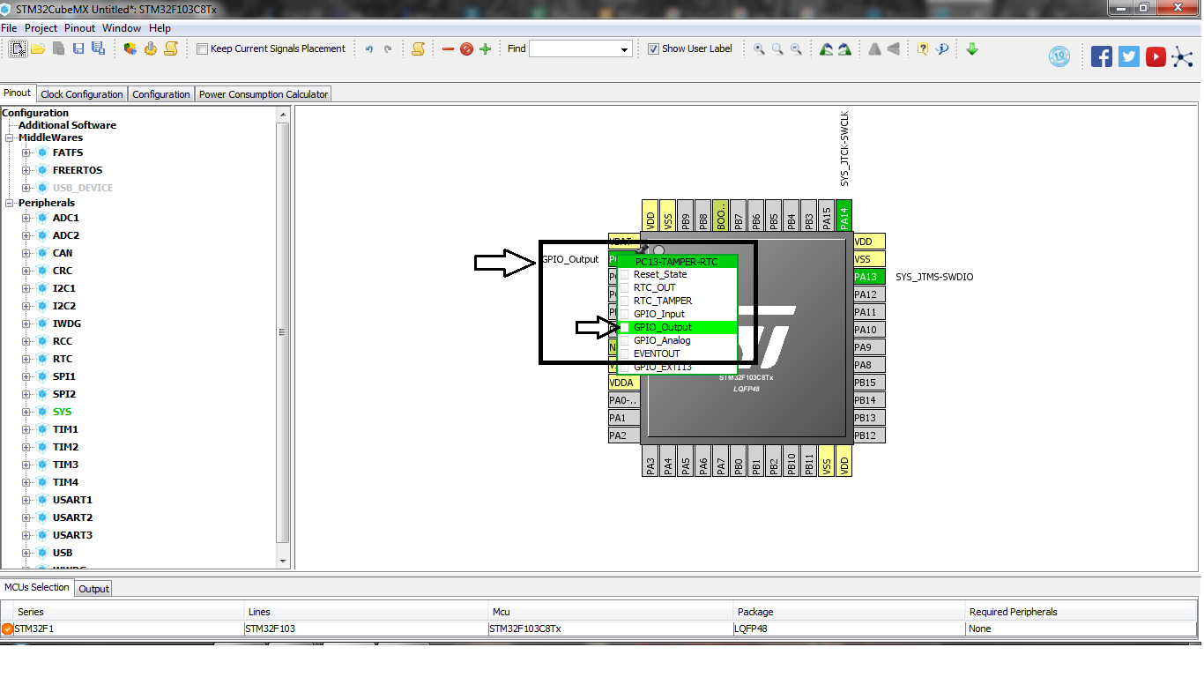Click the Save project floppy icon
The image size is (1204, 677).
click(x=78, y=48)
